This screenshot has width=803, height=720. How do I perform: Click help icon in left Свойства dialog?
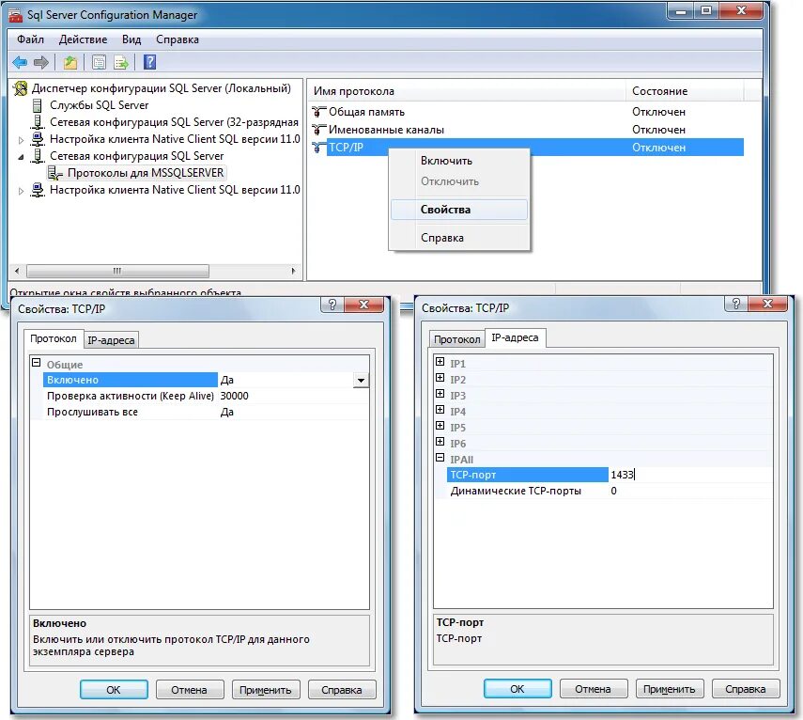(332, 305)
